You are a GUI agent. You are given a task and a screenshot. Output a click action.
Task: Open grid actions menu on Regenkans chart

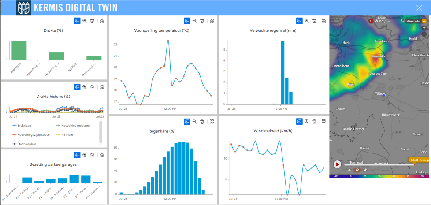pos(212,122)
